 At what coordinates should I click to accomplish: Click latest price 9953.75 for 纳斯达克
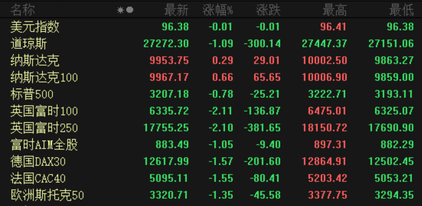coord(169,61)
